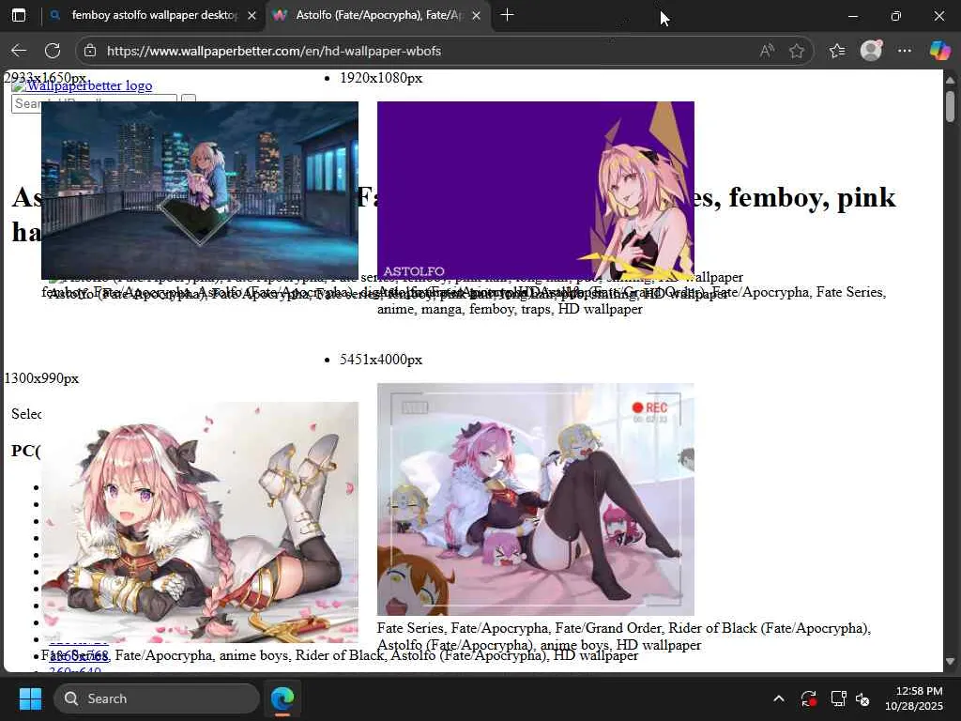View site information lock icon
This screenshot has height=721, width=961.
(90, 51)
